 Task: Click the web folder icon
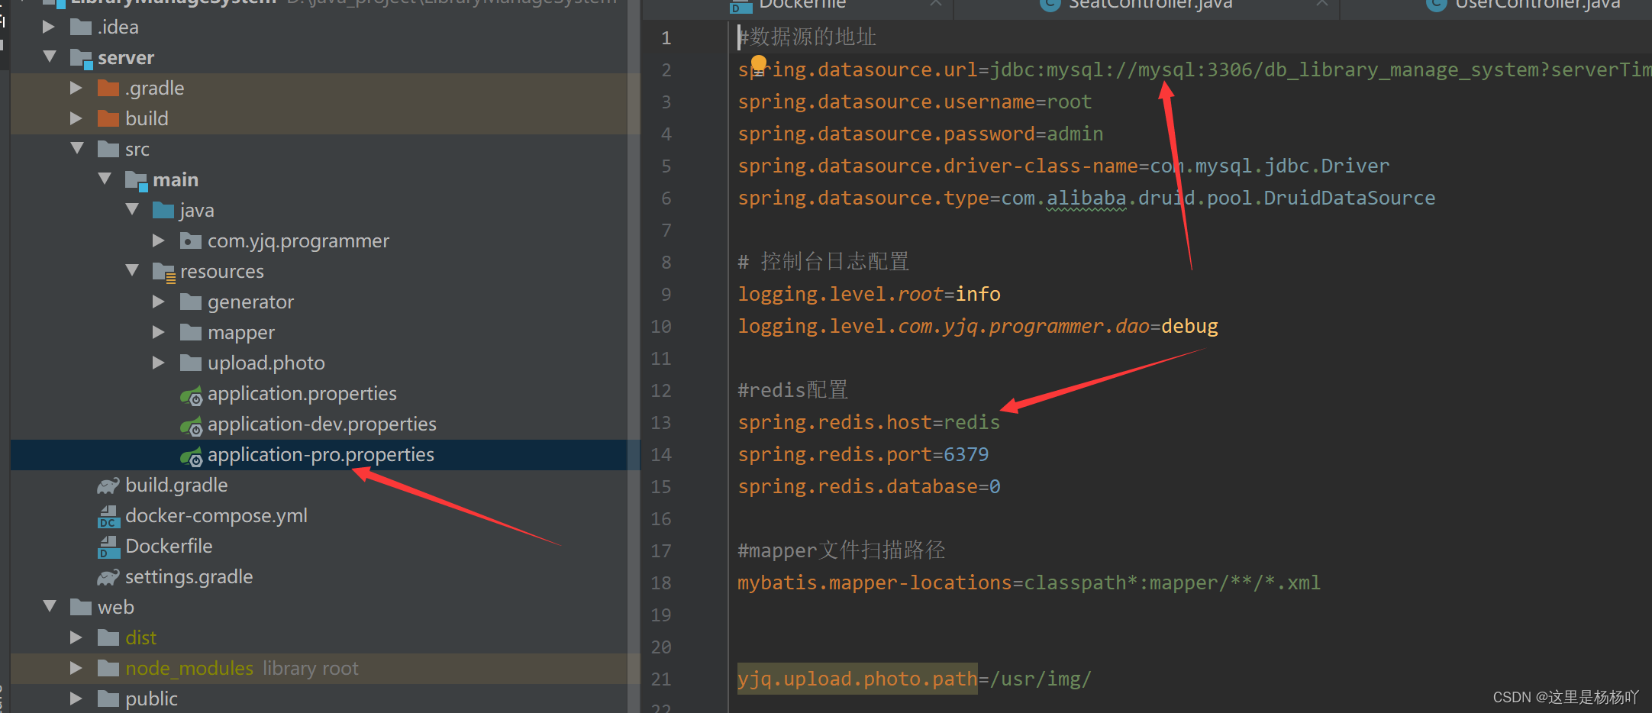[81, 608]
